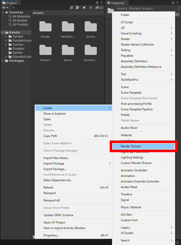Viewport: 181px width, 245px height.
Task: Click Refresh in the context menu
Action: [x=48, y=187]
